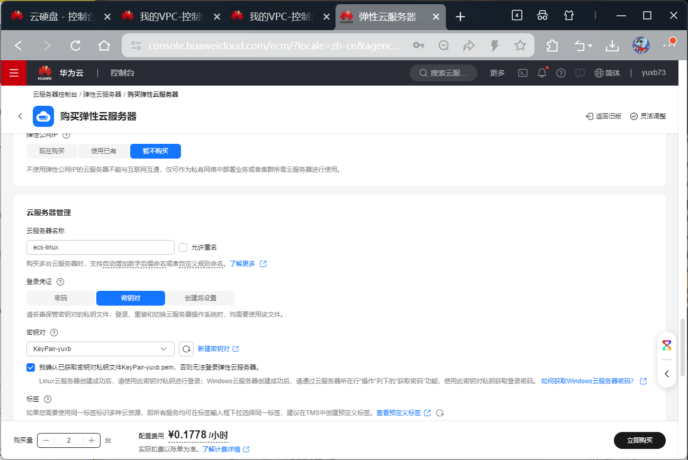The width and height of the screenshot is (688, 460).
Task: Navigate to 云服务器控制台 breadcrumb
Action: pyautogui.click(x=55, y=95)
